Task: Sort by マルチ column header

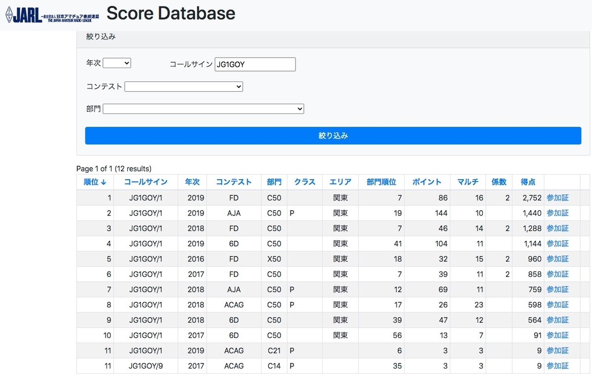Action: (468, 182)
